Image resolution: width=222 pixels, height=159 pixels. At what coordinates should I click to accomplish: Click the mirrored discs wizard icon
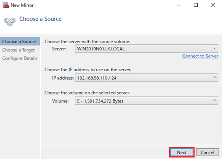tap(10, 22)
